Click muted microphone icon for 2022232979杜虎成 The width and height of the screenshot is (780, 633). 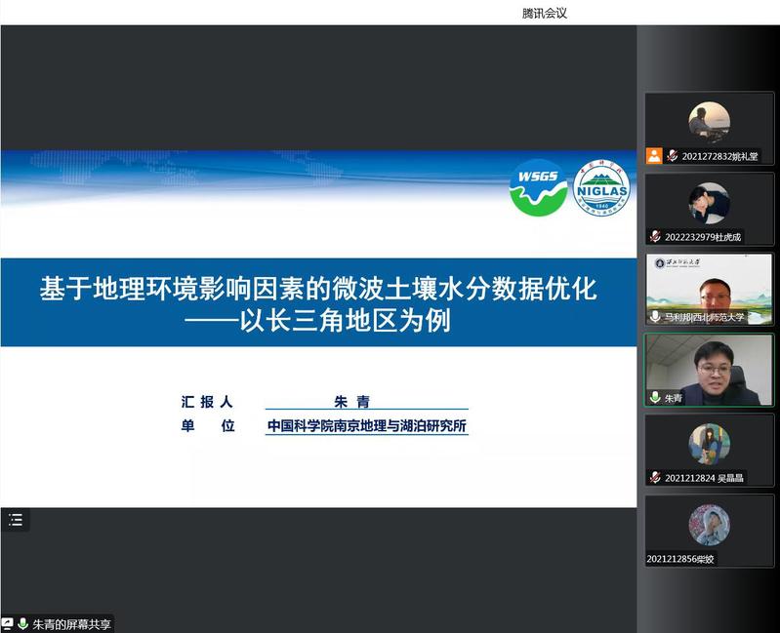(x=655, y=236)
